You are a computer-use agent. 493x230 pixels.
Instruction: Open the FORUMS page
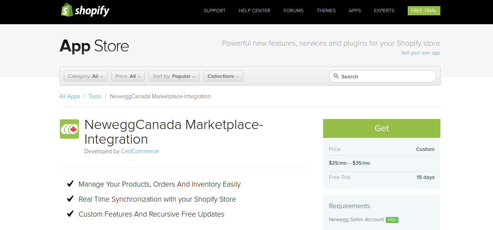[x=293, y=10]
